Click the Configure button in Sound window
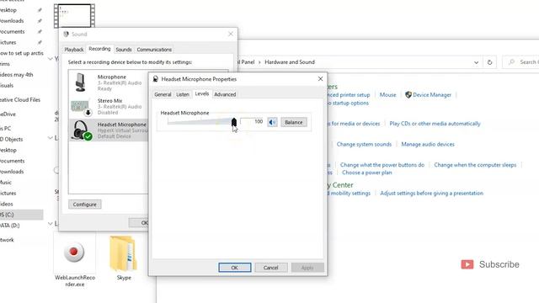This screenshot has width=539, height=303. [84, 205]
